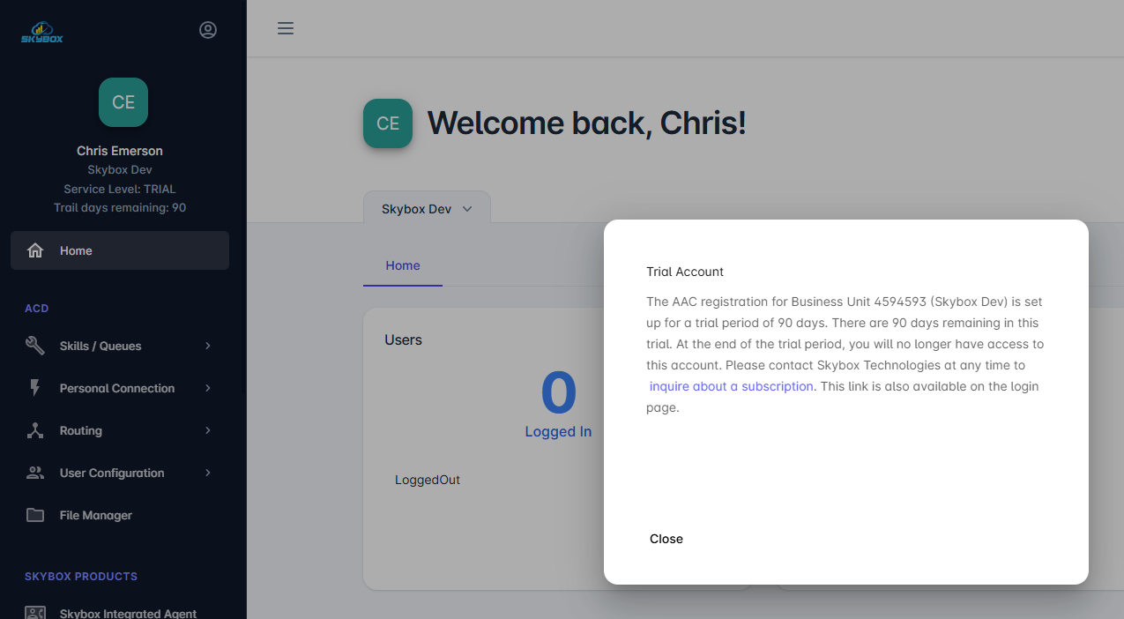The height and width of the screenshot is (619, 1124).
Task: Click the Personal Connection lightning bolt icon
Action: (x=35, y=388)
